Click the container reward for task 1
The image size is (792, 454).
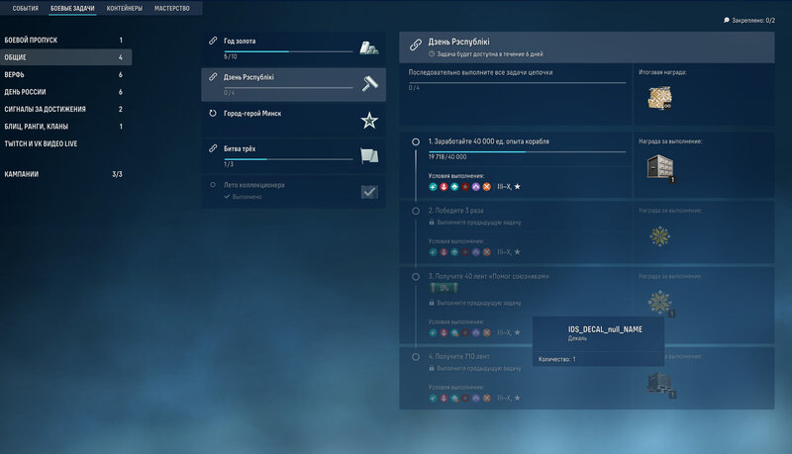[659, 167]
